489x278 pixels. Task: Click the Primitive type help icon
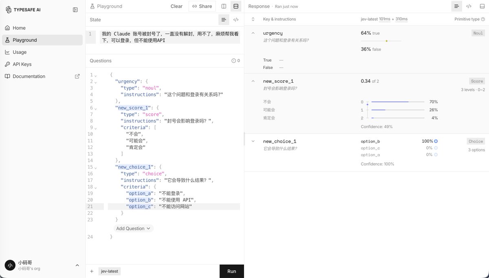(483, 19)
